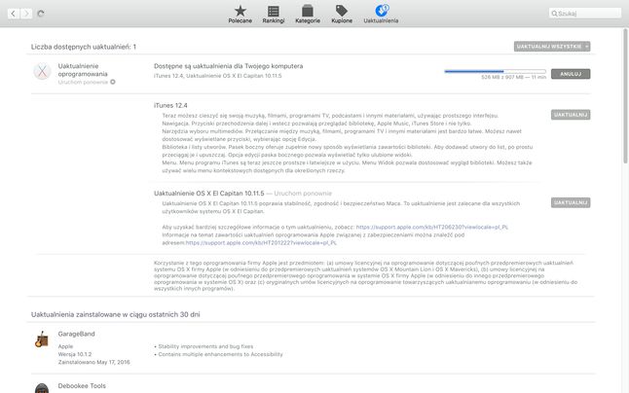
Task: Open the Kategorie tab
Action: [x=308, y=14]
